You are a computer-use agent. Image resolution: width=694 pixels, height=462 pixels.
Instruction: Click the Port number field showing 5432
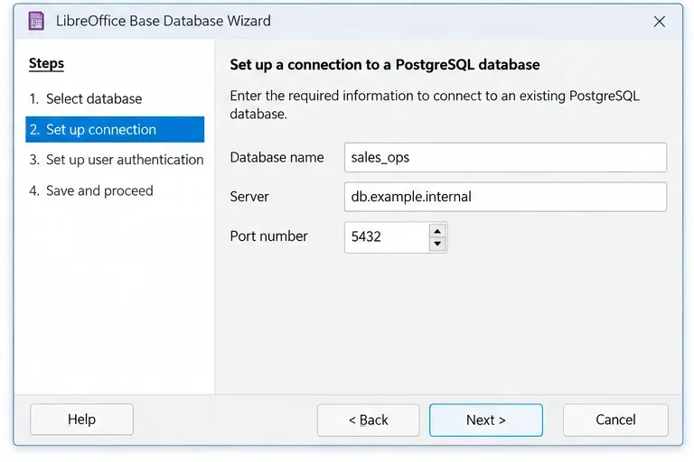pyautogui.click(x=387, y=237)
